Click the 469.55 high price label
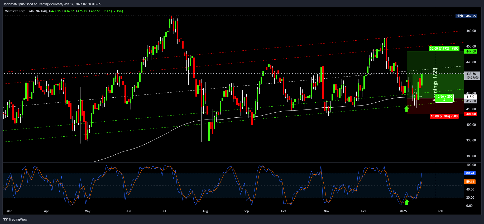Viewport: 484px width, 224px height. point(471,16)
